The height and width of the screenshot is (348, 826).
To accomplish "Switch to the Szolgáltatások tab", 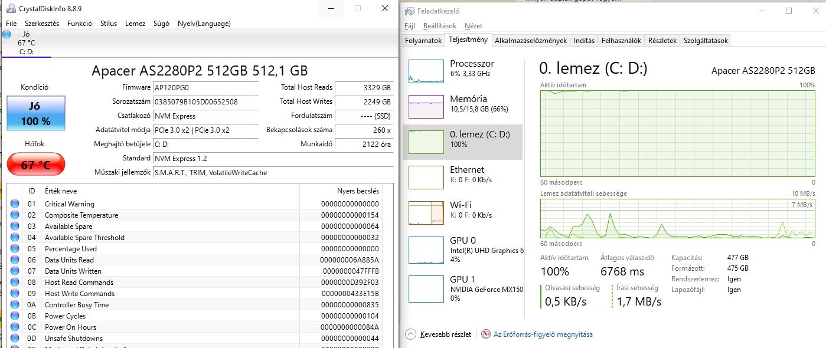I will (x=706, y=41).
